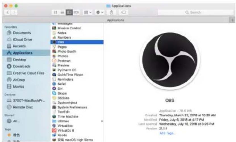Select the highlighted OBS row
The image size is (236, 142).
click(x=77, y=42)
